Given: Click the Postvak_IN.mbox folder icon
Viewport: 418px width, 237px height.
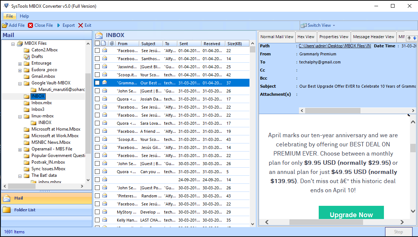Looking at the screenshot, I should click(26, 162).
